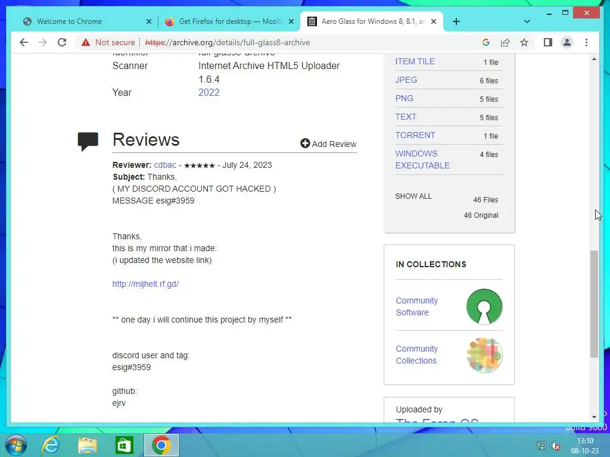Click the '46 Files' count text
The image size is (610, 457).
485,200
